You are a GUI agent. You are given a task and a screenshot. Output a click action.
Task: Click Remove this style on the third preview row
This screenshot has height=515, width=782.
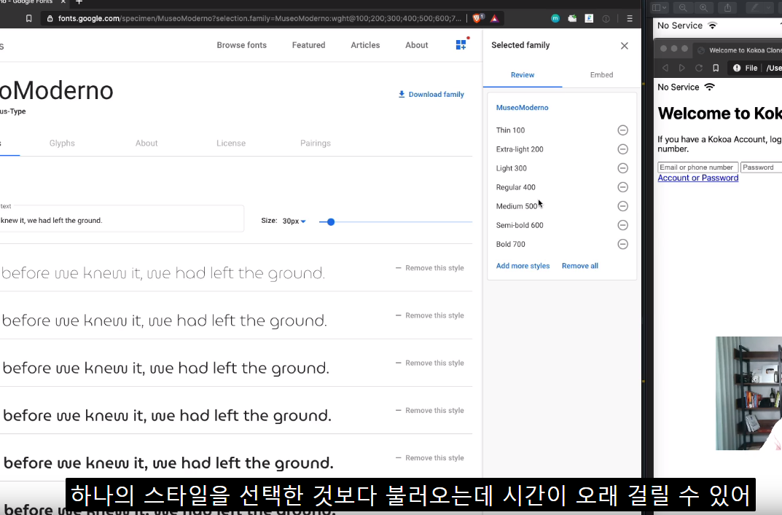pos(430,363)
